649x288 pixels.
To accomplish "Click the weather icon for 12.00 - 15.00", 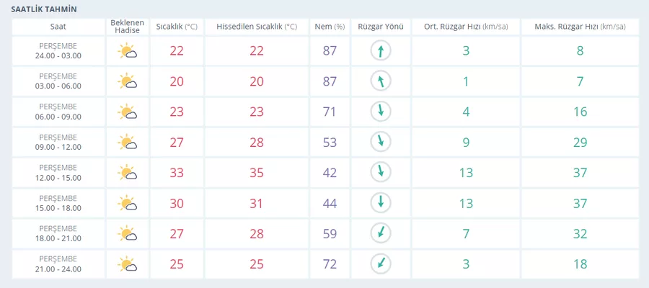I will click(128, 172).
